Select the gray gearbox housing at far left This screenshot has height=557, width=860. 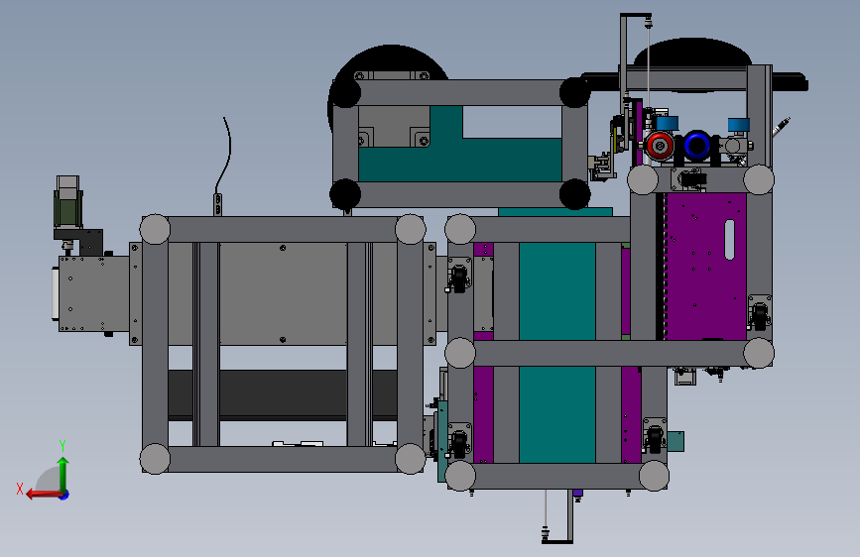pyautogui.click(x=93, y=293)
